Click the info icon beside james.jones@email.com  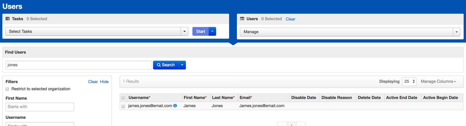[175, 106]
